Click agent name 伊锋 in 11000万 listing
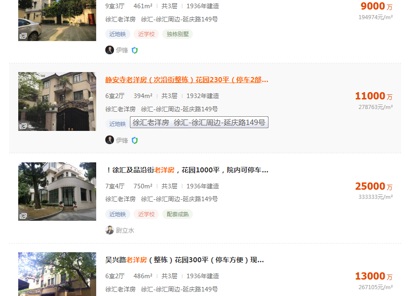Screen dimensions: 408x296 click(x=122, y=140)
